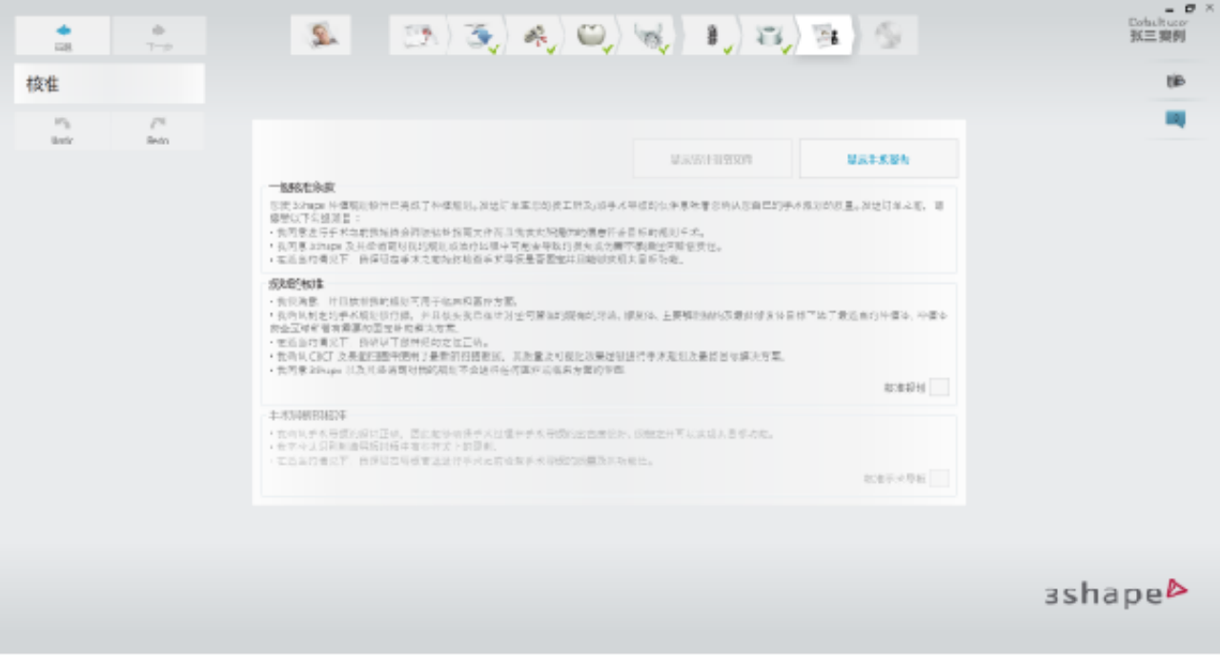This screenshot has width=1220, height=658.
Task: Select the implant placement step icon
Action: point(710,36)
